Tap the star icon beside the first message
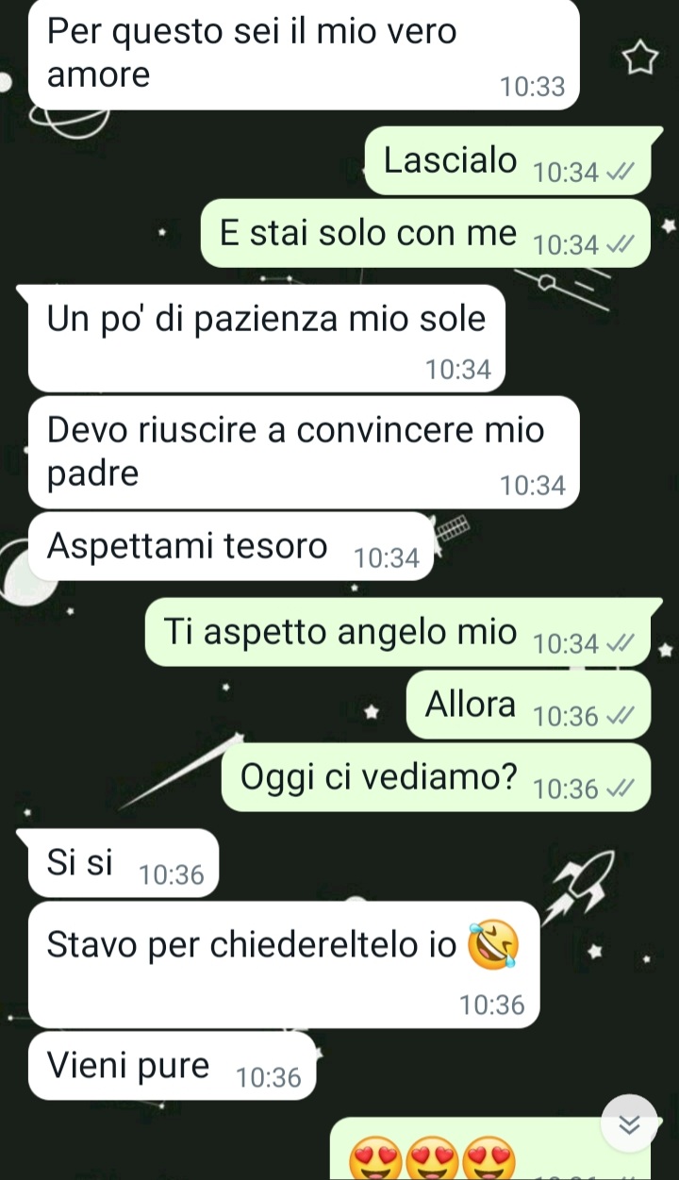679x1180 pixels. (639, 58)
